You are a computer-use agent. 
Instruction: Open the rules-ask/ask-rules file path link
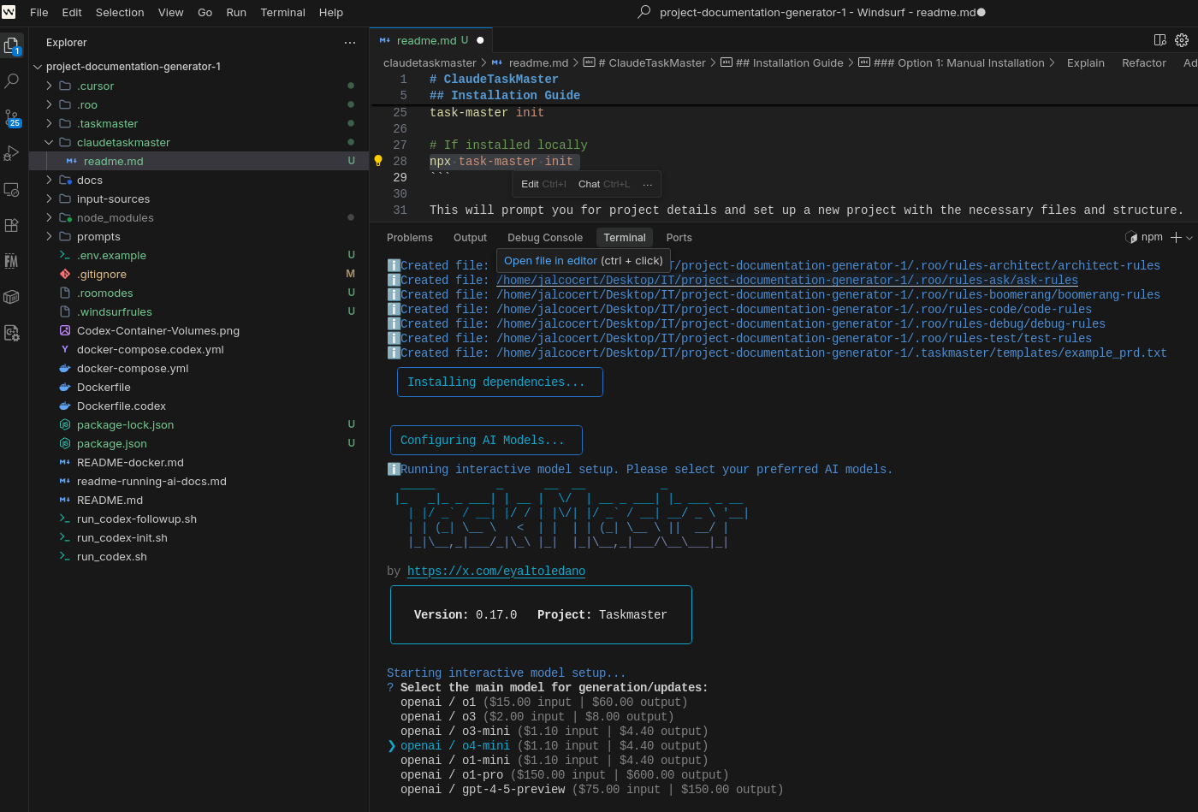coord(787,280)
